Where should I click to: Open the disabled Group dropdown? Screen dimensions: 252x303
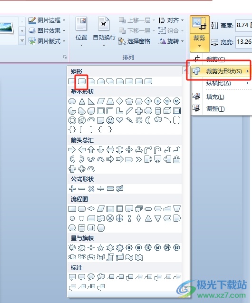(171, 30)
